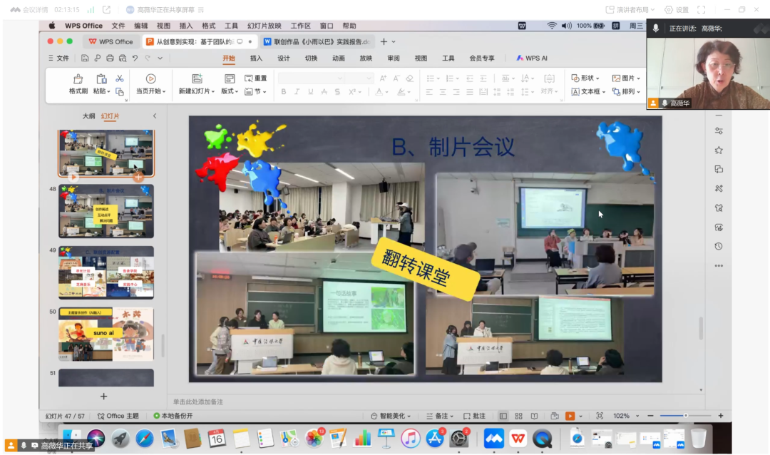Switch to normal view in status bar
Viewport: 770px width, 455px height.
(x=503, y=416)
